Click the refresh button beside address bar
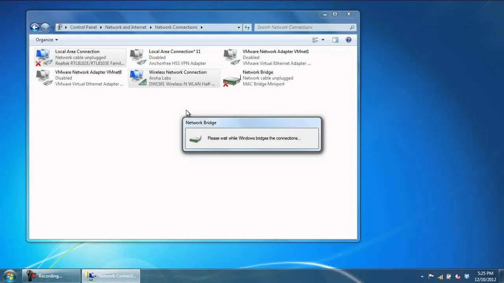504x283 pixels. point(247,27)
